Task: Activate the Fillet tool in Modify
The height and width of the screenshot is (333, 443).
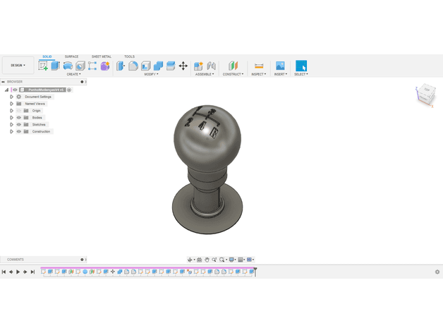Action: [133, 66]
